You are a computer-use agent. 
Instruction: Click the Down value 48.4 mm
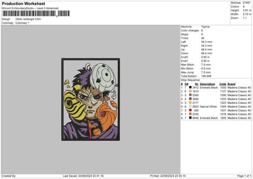pyautogui.click(x=207, y=53)
